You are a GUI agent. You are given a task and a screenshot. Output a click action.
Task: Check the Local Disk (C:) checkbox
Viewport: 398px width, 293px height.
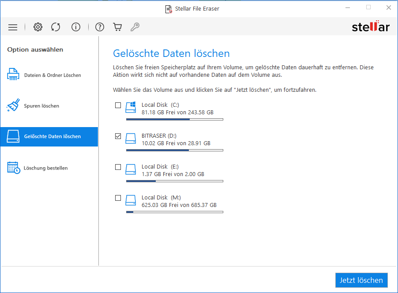[x=118, y=105]
